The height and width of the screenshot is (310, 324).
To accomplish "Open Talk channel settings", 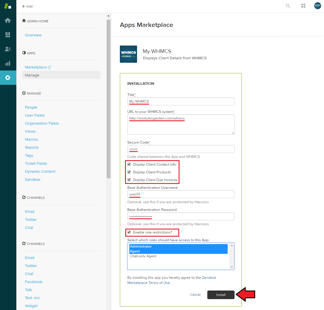I will coord(28,290).
